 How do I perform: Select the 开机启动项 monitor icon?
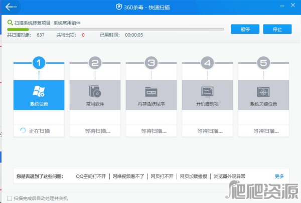[207, 92]
